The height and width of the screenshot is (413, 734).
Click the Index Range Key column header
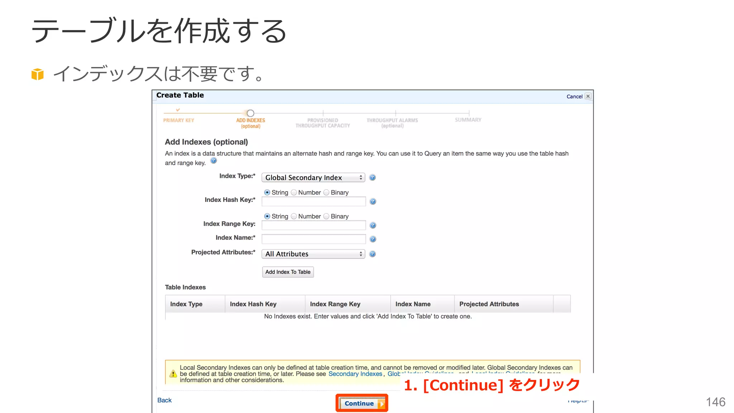click(x=348, y=304)
